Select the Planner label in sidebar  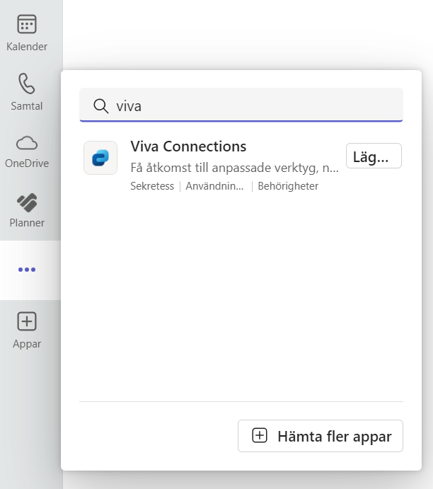coord(27,223)
